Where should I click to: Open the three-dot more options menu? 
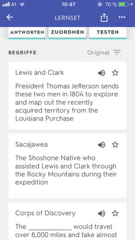[122, 17]
